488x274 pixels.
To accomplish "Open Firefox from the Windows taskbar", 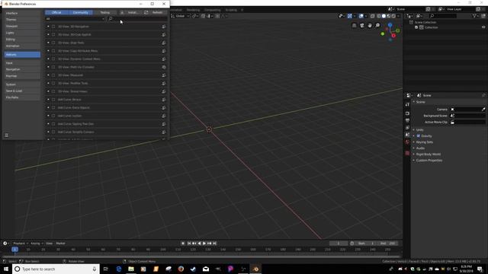I will (x=181, y=269).
